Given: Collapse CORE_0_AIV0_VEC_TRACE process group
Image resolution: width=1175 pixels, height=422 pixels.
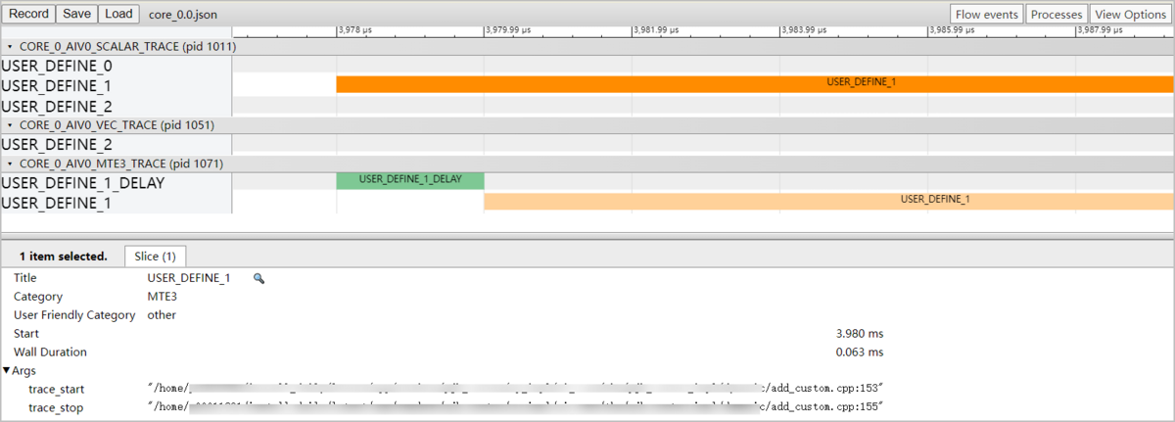Looking at the screenshot, I should [11, 125].
